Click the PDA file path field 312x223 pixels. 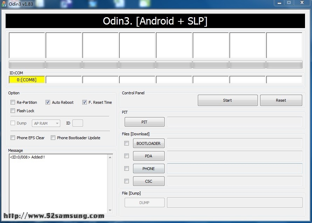coord(235,156)
